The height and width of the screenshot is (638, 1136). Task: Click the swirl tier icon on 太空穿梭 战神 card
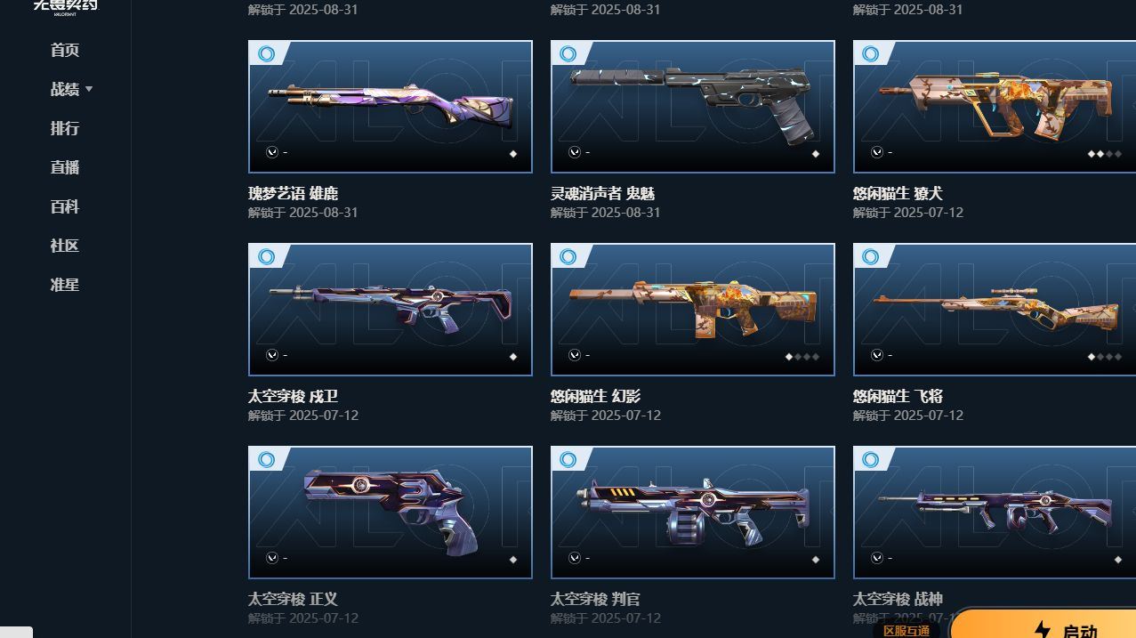[x=871, y=459]
